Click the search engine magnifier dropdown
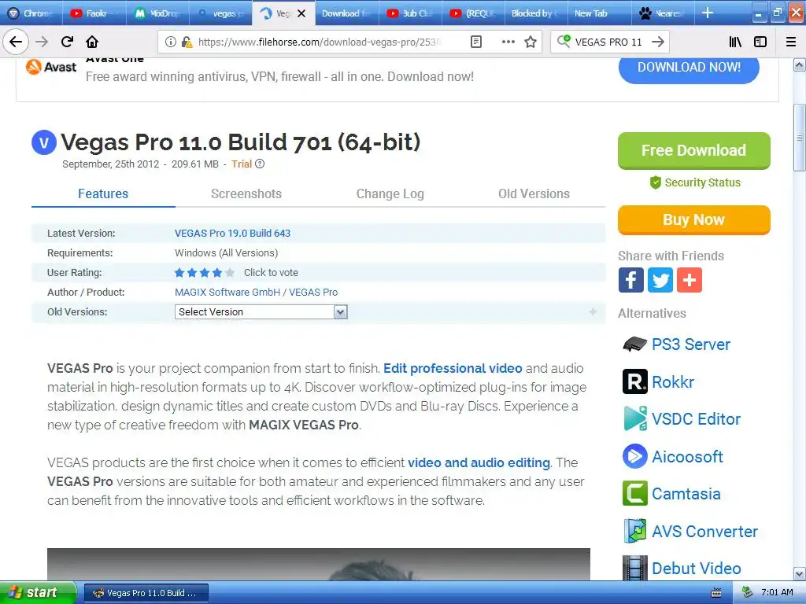Image resolution: width=806 pixels, height=604 pixels. click(564, 41)
